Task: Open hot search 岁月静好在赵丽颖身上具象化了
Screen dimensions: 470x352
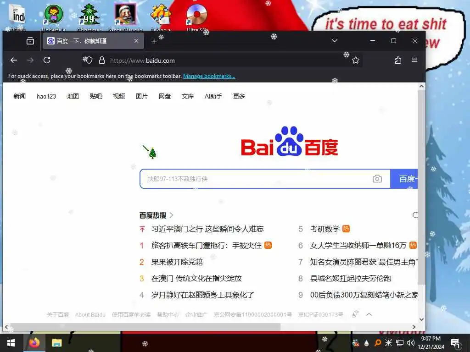Action: 202,295
